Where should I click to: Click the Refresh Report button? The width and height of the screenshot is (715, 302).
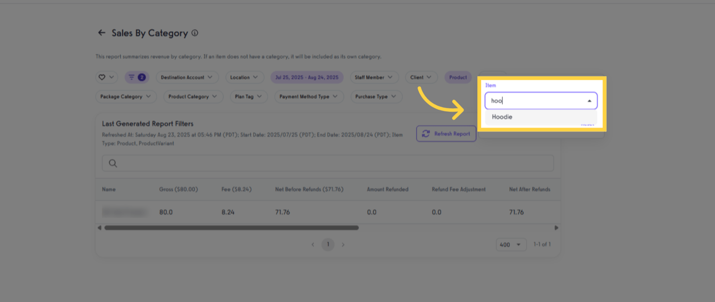click(x=446, y=133)
